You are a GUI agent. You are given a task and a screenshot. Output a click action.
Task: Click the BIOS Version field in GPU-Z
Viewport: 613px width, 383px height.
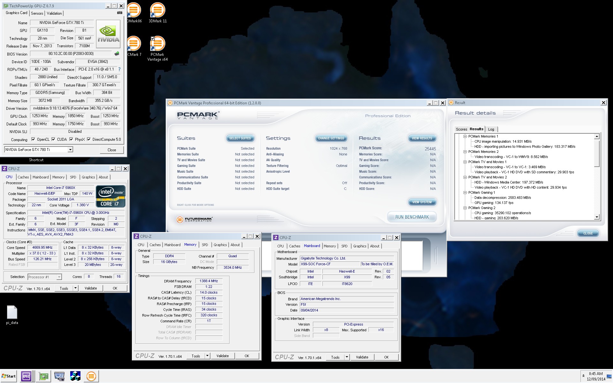click(71, 54)
